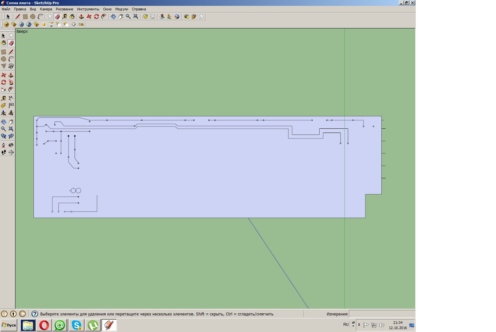This screenshot has height=332, width=496.
Task: Click the yellow sphere plugin icon
Action: (x=44, y=24)
